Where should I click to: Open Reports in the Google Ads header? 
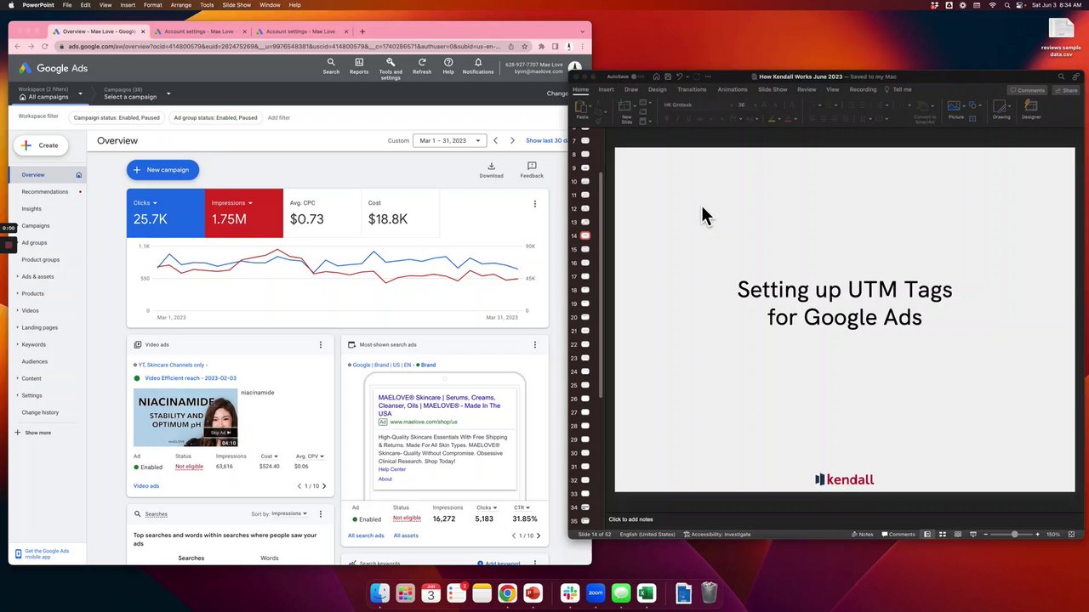[359, 66]
